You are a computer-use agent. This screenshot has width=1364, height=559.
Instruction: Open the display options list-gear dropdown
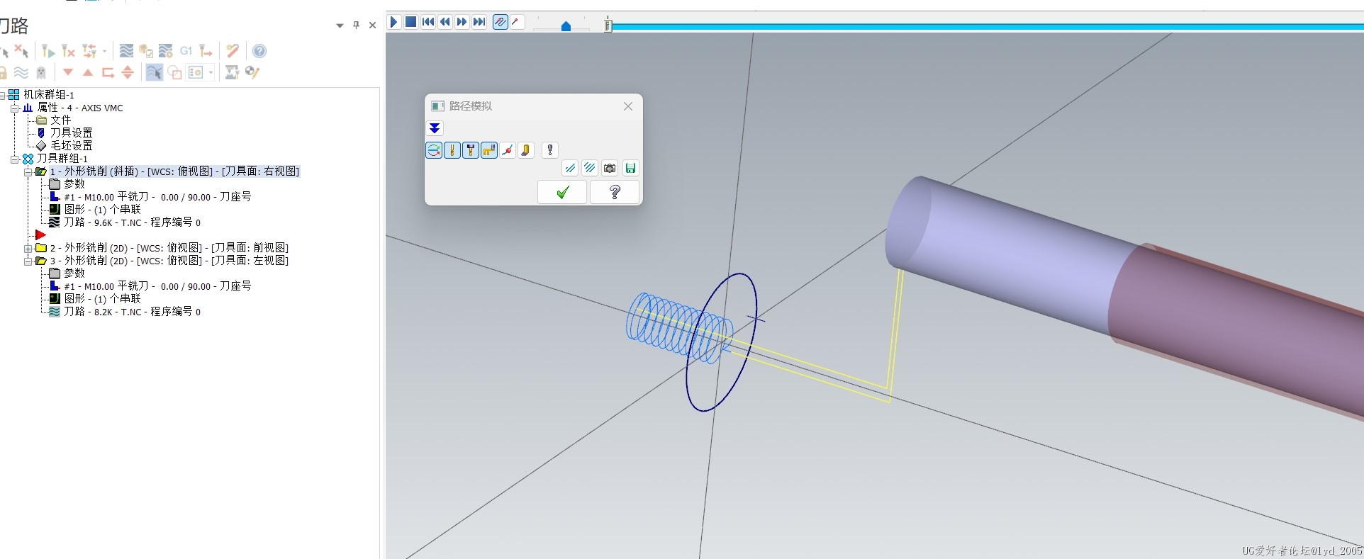(x=201, y=72)
